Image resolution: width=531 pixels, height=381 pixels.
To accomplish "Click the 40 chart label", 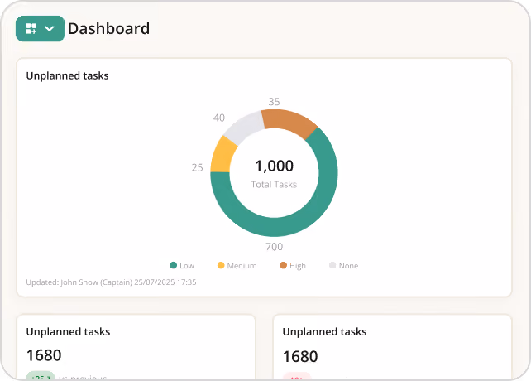I will 219,118.
